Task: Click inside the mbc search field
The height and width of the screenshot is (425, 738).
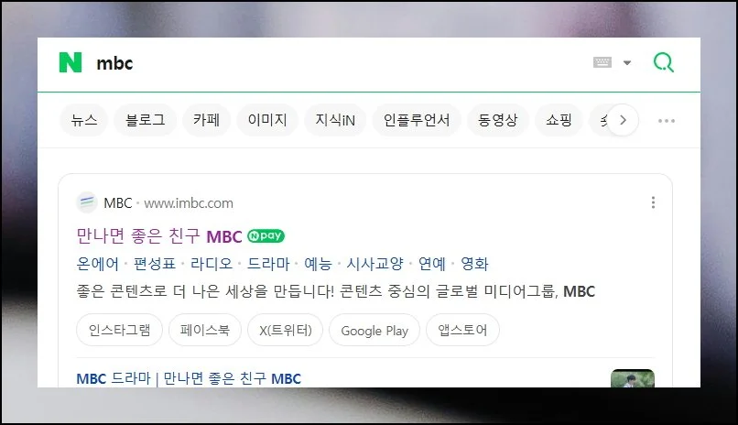Action: click(339, 63)
